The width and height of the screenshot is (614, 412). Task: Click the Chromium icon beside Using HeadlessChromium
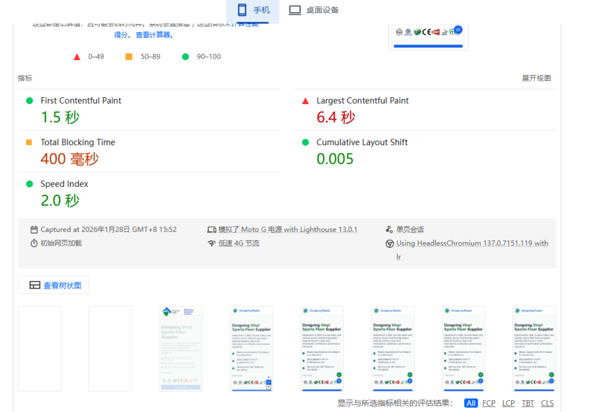point(389,243)
